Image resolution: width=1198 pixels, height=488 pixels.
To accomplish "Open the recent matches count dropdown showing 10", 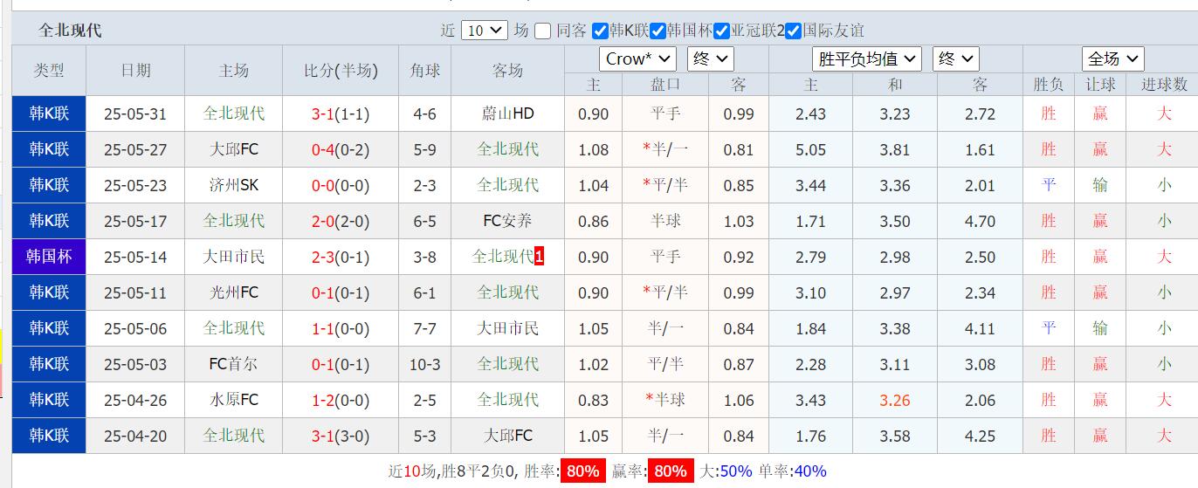I will click(484, 30).
